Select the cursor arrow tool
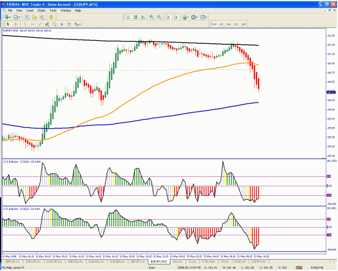 pyautogui.click(x=8, y=24)
